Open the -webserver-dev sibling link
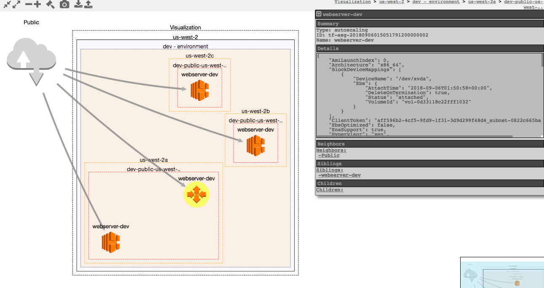The width and height of the screenshot is (544, 288). [339, 175]
